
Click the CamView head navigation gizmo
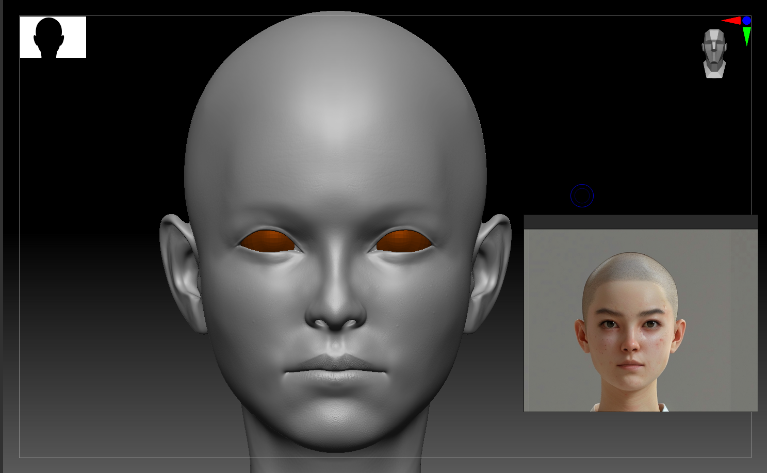tap(714, 54)
